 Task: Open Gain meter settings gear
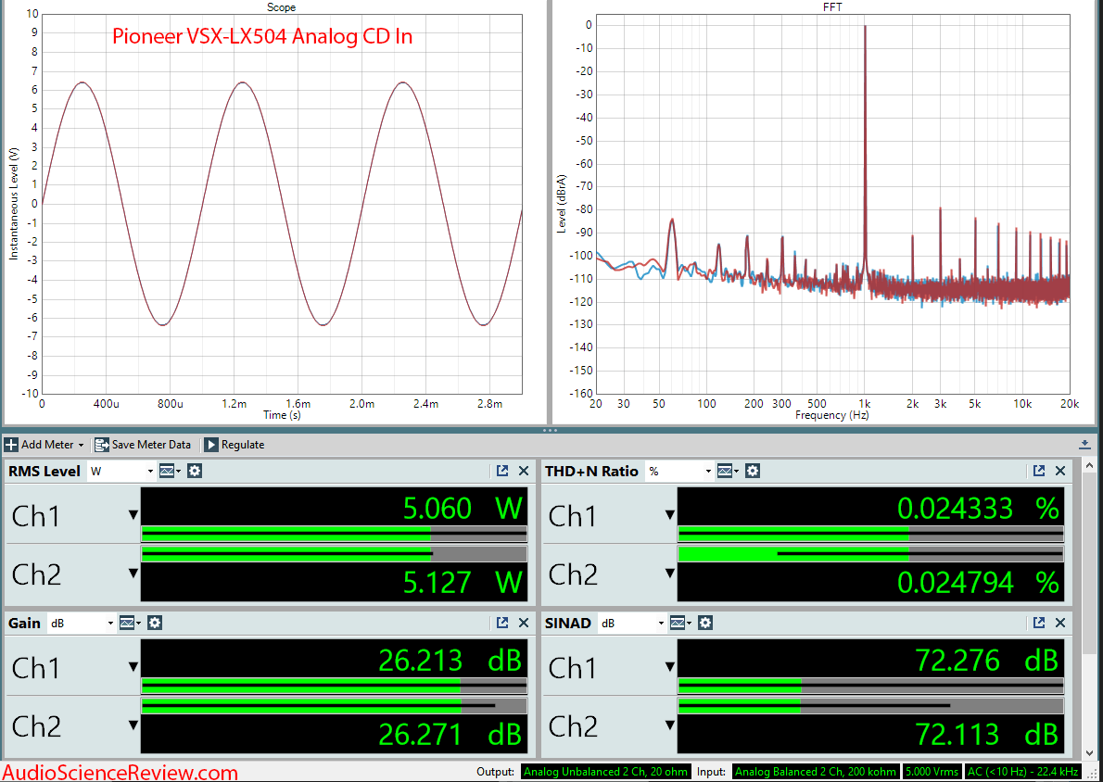point(155,623)
